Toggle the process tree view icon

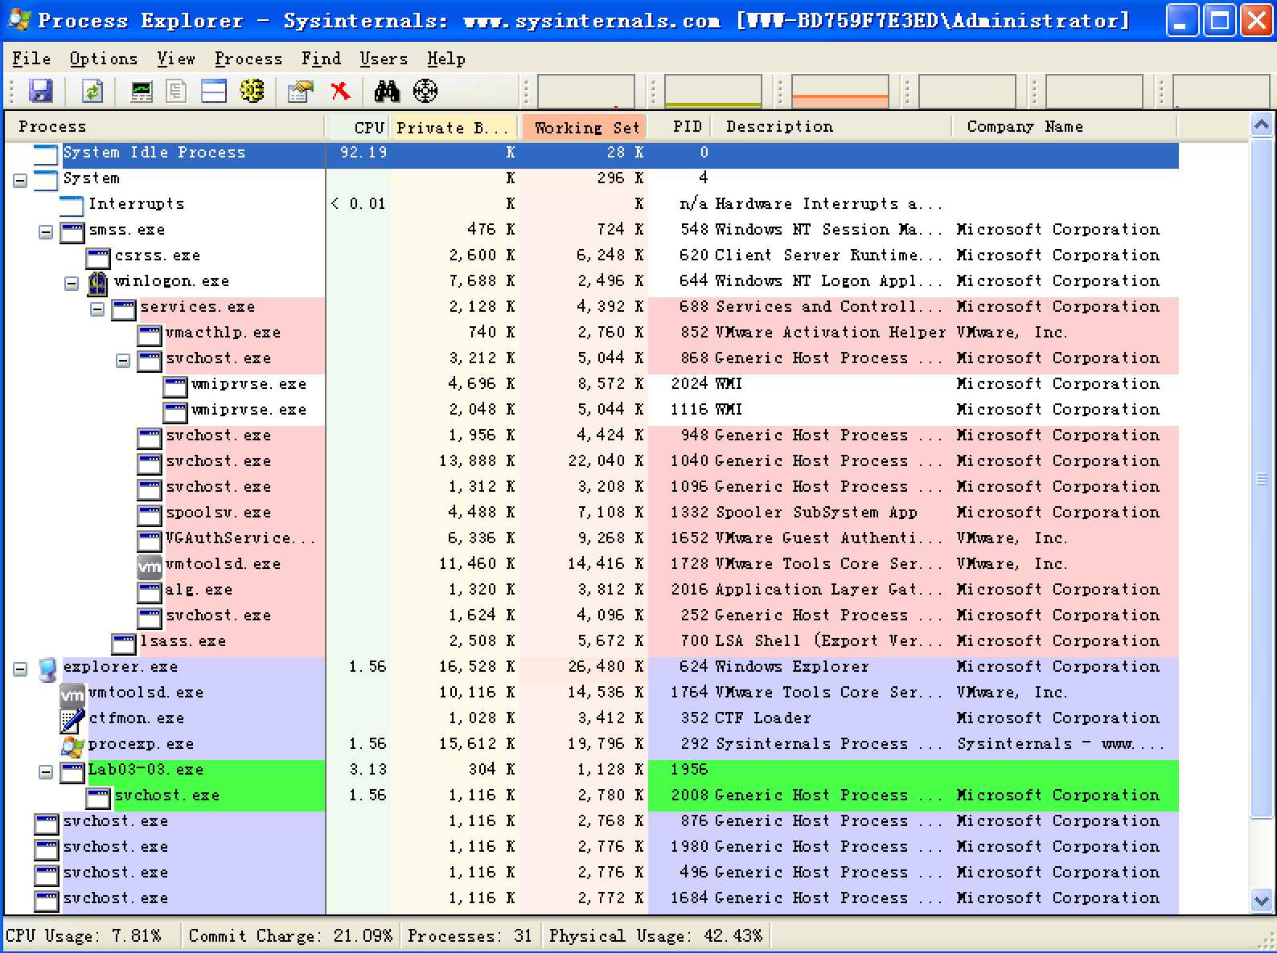[x=177, y=91]
